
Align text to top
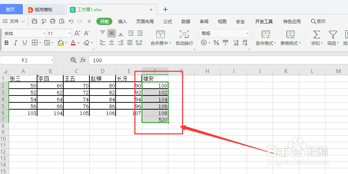tap(102, 33)
